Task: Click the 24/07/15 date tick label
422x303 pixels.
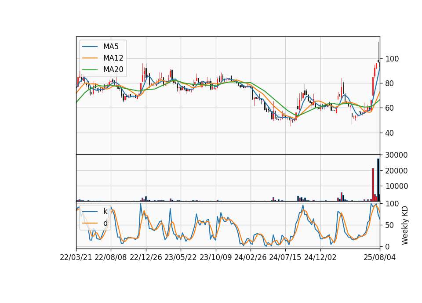Action: tap(285, 257)
